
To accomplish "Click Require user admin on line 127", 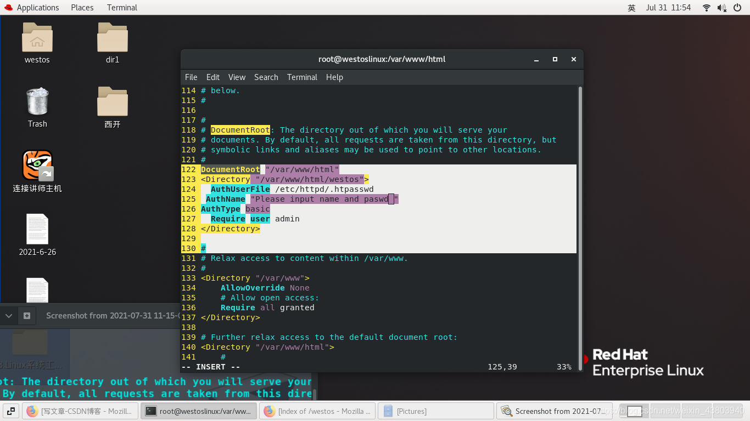I will 255,219.
